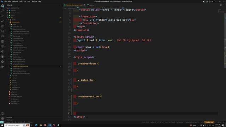Screen dimensions: 226x127
Task: Open Task View on the taskbar
Action: [x=32, y=125]
